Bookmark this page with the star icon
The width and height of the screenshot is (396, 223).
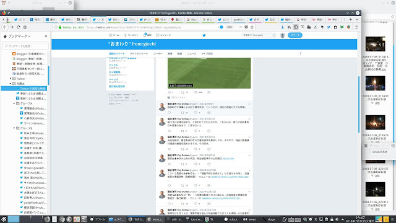[x=252, y=27]
